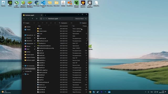Viewport: 168px width, 94px height.
Task: Click the Cut scissors toolbar icon
Action: (34, 23)
